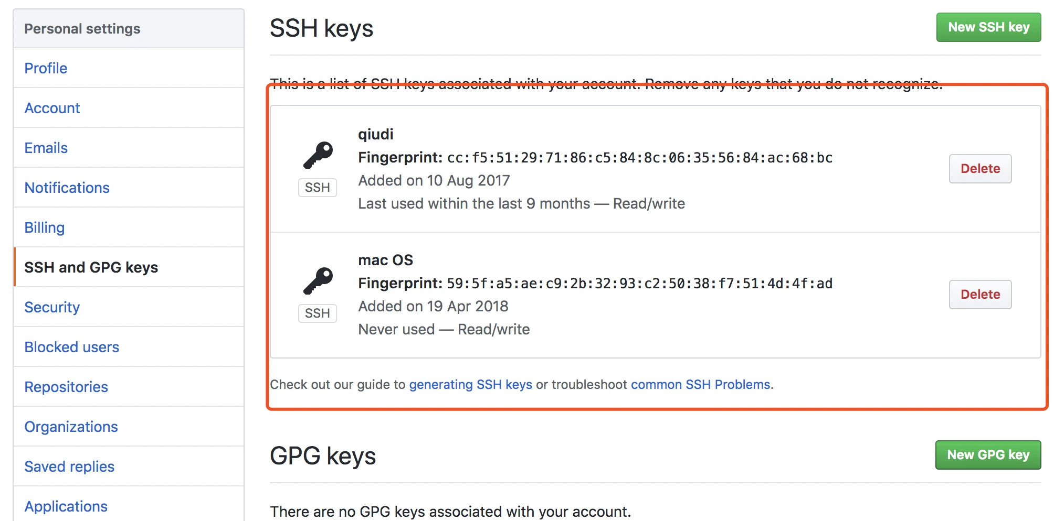Image resolution: width=1054 pixels, height=521 pixels.
Task: Open Emails settings
Action: (x=129, y=148)
